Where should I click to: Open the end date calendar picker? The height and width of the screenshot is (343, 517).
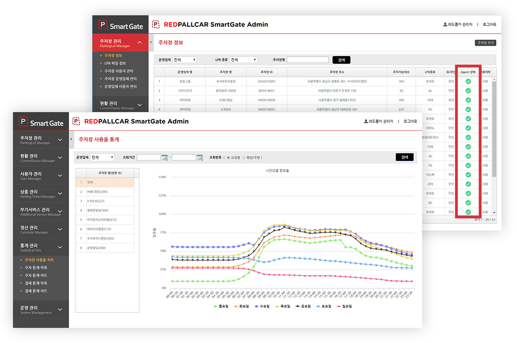[x=199, y=158]
